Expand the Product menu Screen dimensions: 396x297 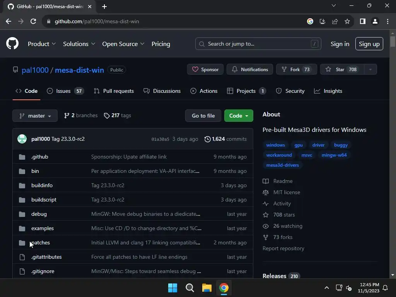tap(42, 44)
